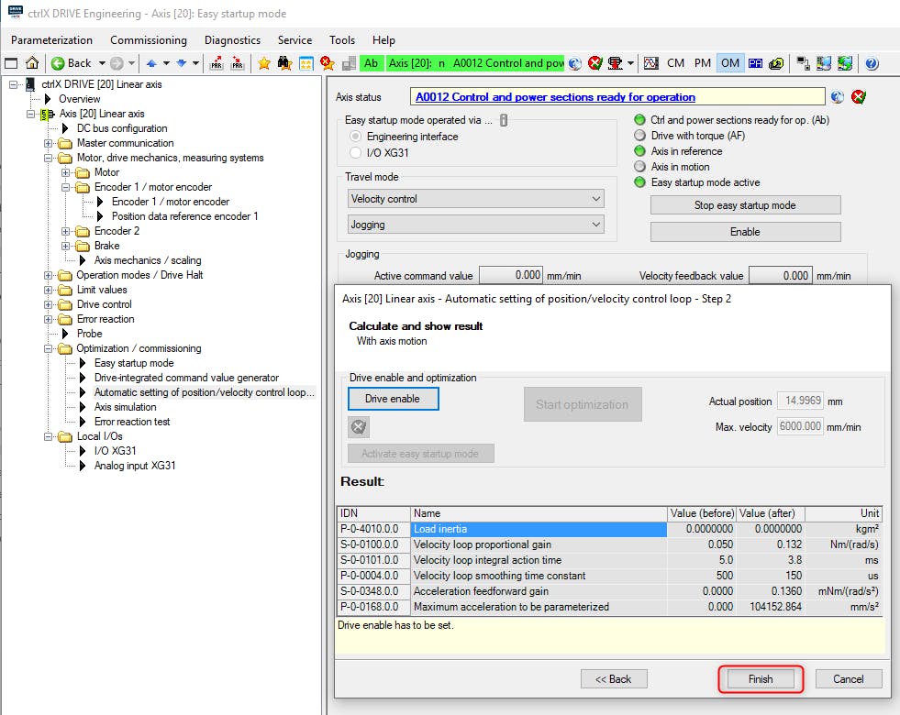Click the first PAR icon in the toolbar

pos(217,63)
